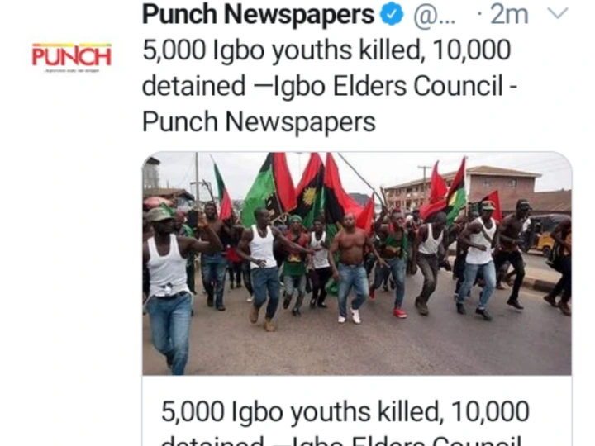Open the Punch Newspapers account name

(258, 14)
